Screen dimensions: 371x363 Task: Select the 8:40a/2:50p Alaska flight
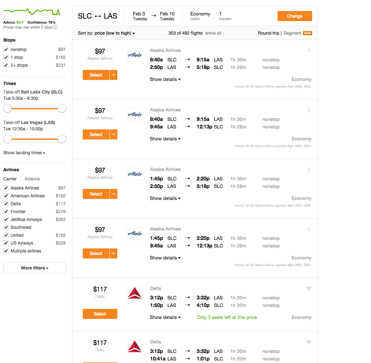(96, 75)
